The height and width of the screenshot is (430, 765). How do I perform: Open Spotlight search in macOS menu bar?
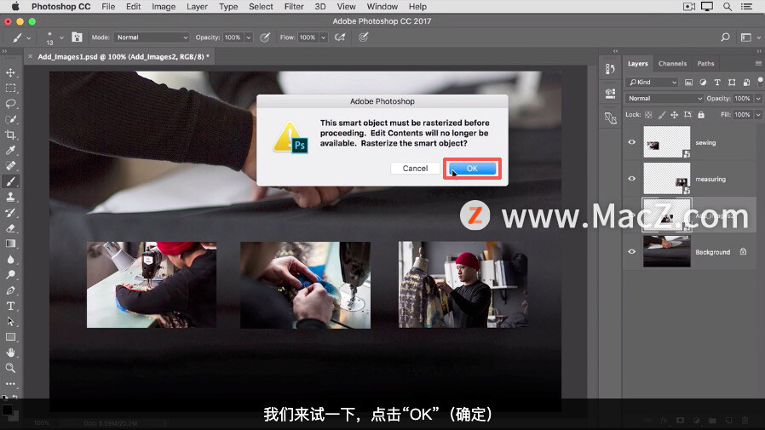728,7
